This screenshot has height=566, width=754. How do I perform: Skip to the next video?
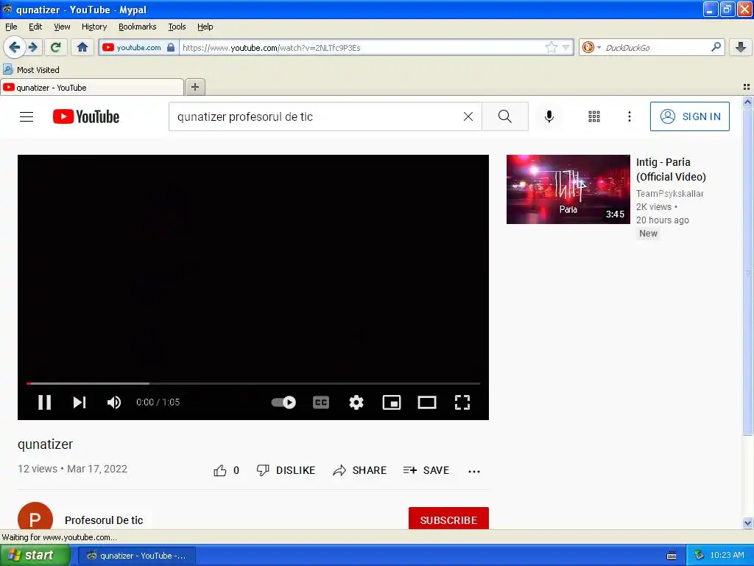pyautogui.click(x=80, y=402)
